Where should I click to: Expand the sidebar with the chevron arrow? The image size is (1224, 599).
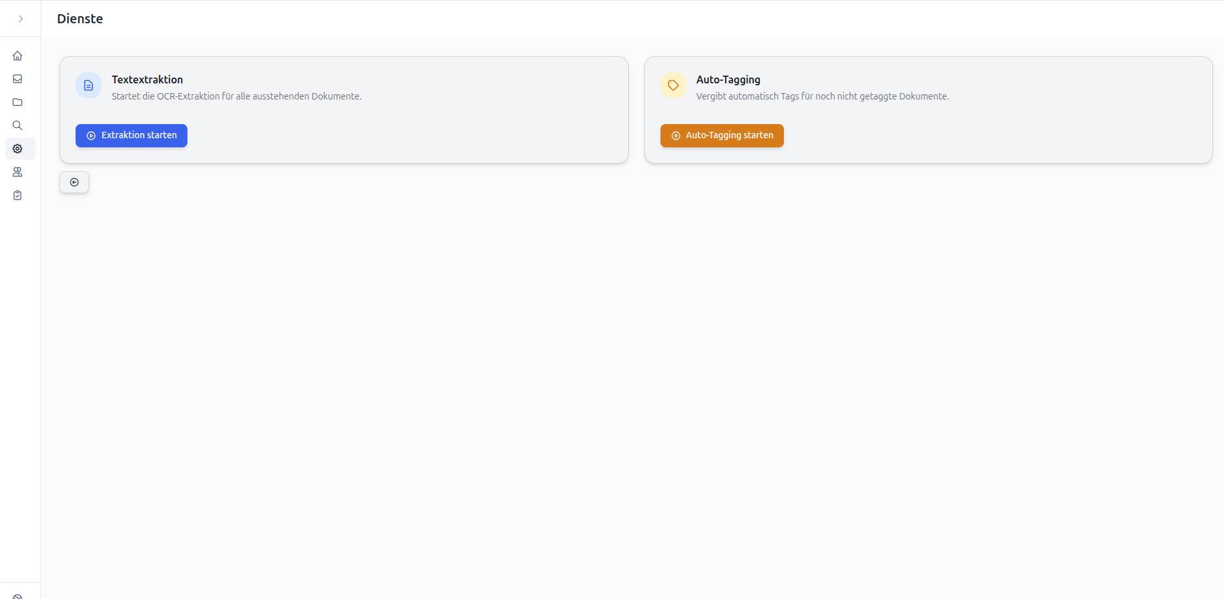click(x=21, y=19)
